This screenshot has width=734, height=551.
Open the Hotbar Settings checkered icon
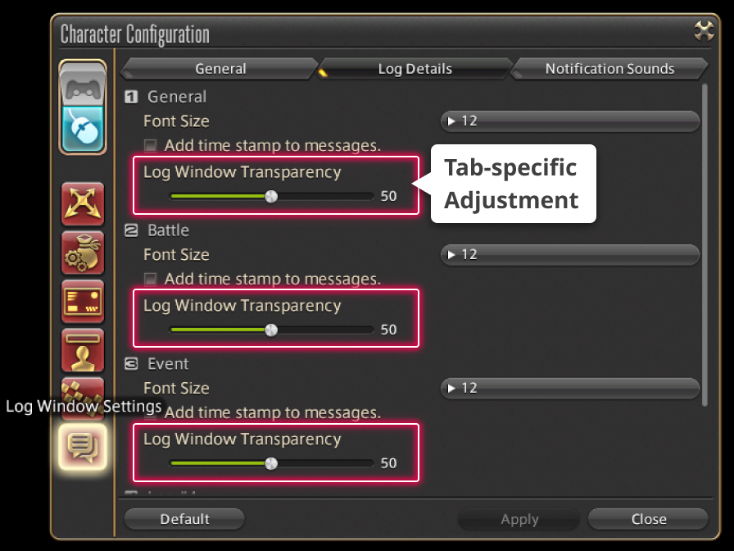(x=83, y=393)
